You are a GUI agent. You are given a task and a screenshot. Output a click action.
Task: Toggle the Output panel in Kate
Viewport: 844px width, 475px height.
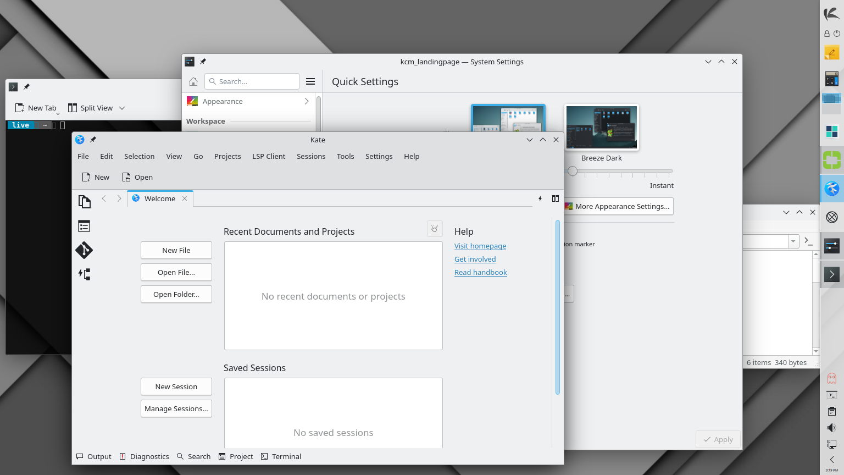(x=94, y=456)
